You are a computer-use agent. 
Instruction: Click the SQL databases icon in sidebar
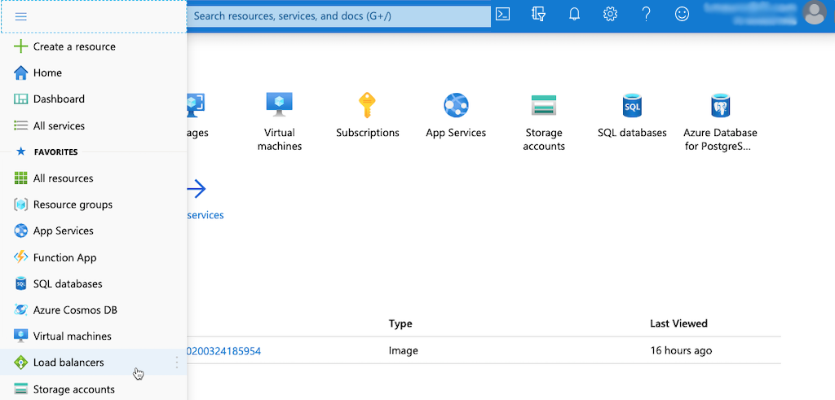click(x=20, y=284)
